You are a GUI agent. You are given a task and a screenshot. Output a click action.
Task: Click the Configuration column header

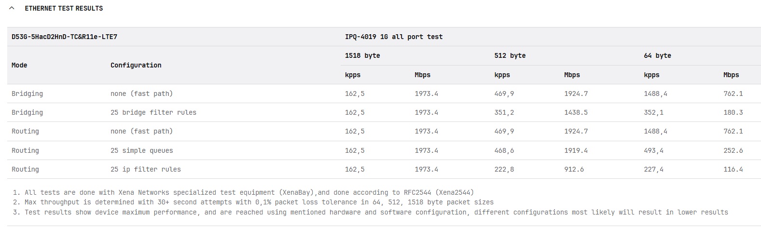click(x=136, y=65)
